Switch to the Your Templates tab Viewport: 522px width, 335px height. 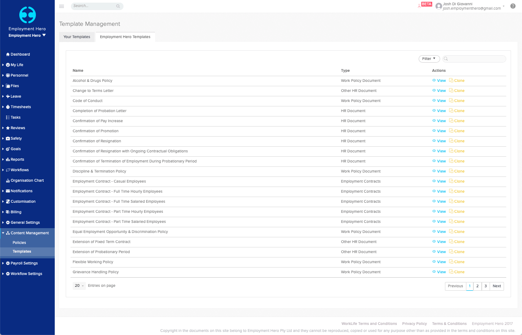(77, 37)
